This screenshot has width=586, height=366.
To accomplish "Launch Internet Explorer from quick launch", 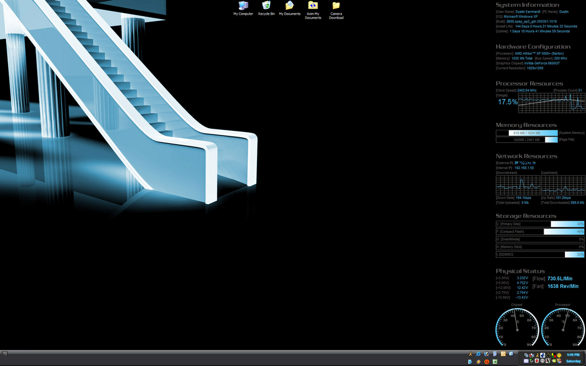I will pos(478,353).
